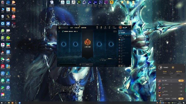Click the yellow button in the match-summary footer
This screenshot has height=104, width=186.
point(181,98)
